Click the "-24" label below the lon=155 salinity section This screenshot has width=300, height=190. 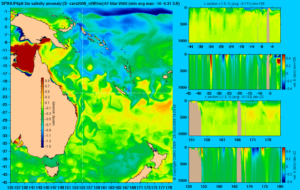(x=231, y=47)
